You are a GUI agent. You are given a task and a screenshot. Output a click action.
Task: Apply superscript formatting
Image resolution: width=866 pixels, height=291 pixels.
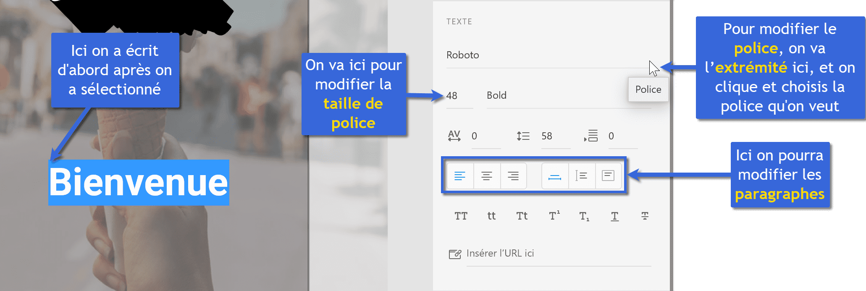click(554, 215)
